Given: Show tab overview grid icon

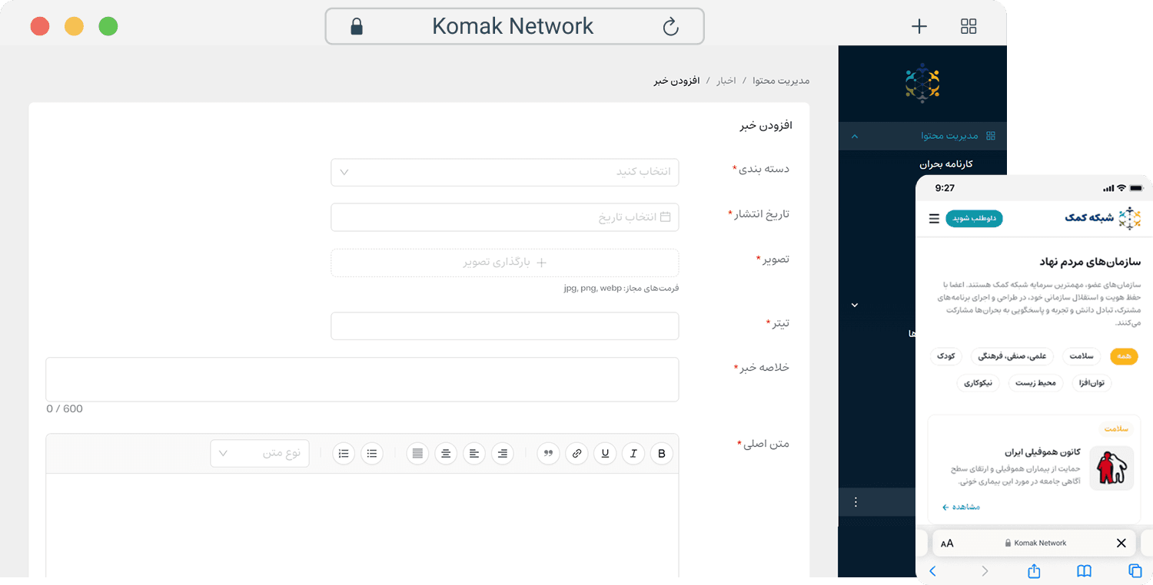Looking at the screenshot, I should click(x=969, y=27).
